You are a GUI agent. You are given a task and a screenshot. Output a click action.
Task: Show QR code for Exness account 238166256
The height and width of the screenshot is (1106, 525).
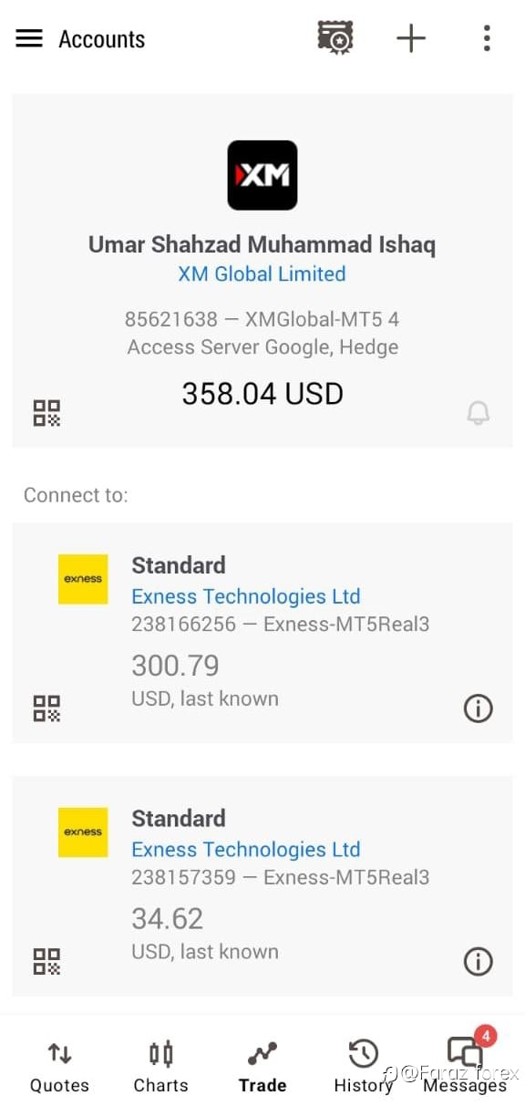(x=46, y=708)
